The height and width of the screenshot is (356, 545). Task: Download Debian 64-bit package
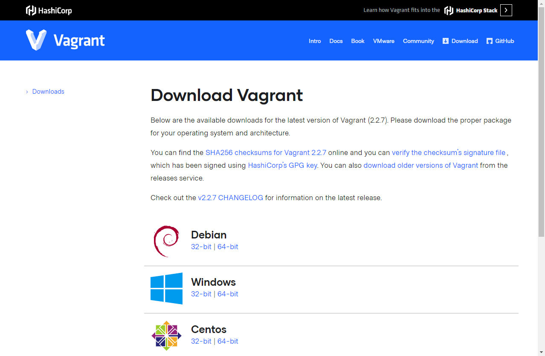pyautogui.click(x=228, y=247)
